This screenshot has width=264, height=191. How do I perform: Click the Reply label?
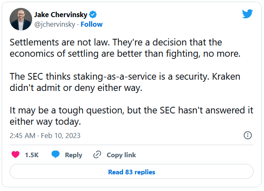pos(73,155)
